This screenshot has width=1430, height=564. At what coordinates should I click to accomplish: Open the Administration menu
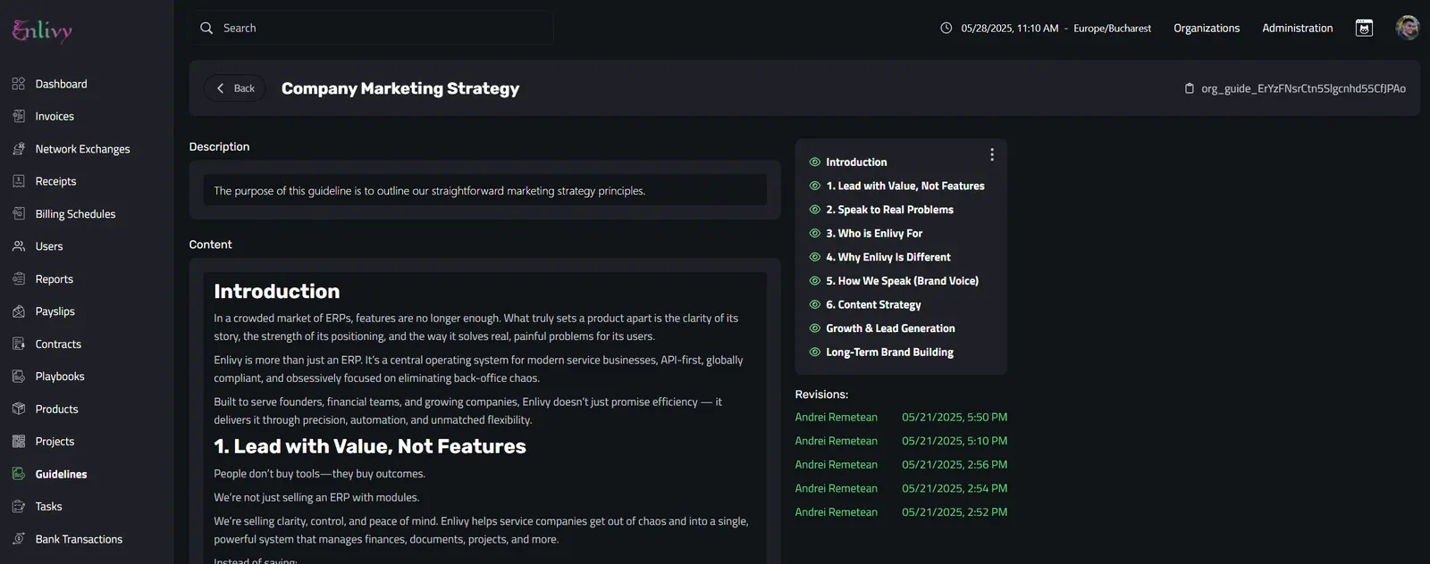coord(1298,29)
